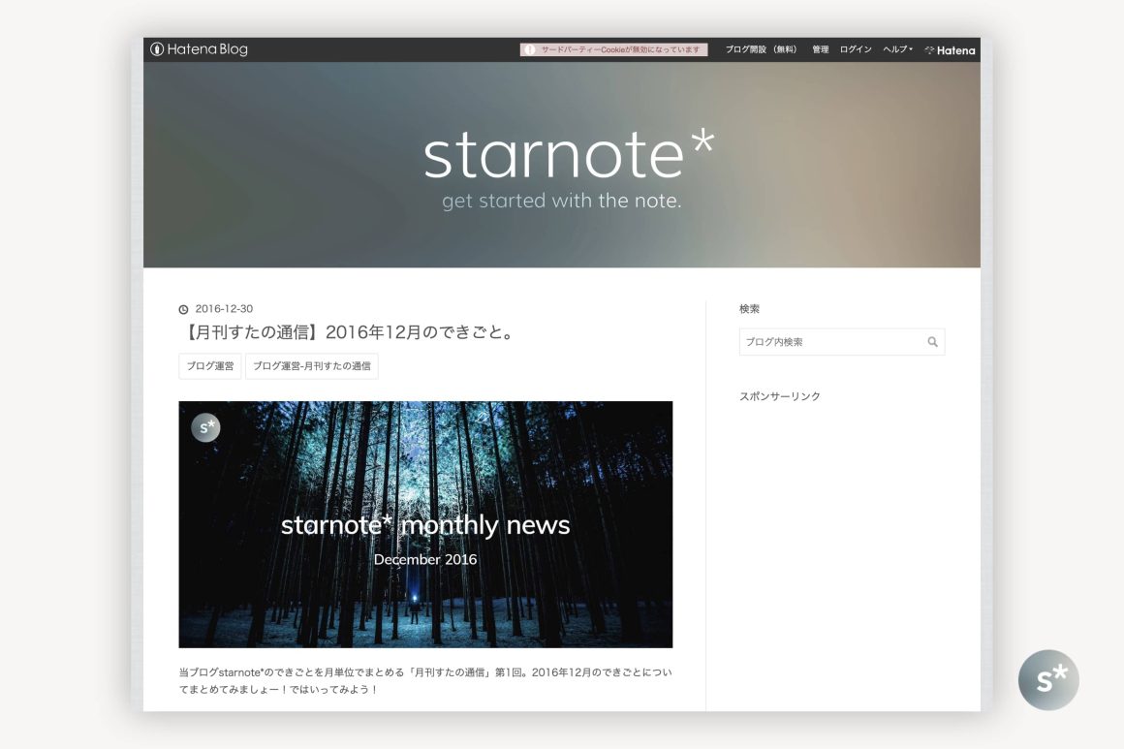Viewport: 1124px width, 749px height.
Task: Open the Hatena portal logo link
Action: (x=950, y=50)
